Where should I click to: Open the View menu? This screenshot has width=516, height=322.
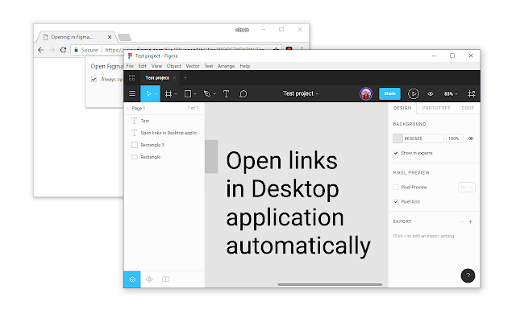[156, 66]
